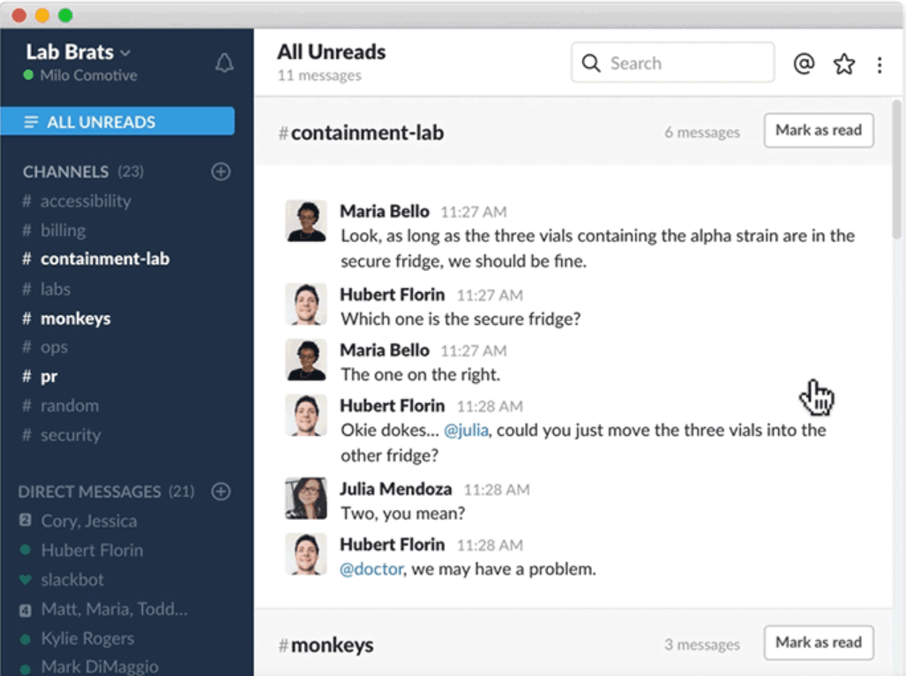Click the #containment-lab section heading
This screenshot has width=906, height=676.
361,132
